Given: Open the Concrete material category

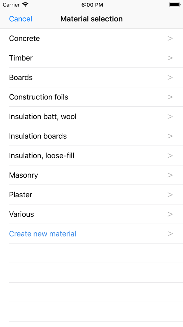Looking at the screenshot, I should (x=91, y=38).
